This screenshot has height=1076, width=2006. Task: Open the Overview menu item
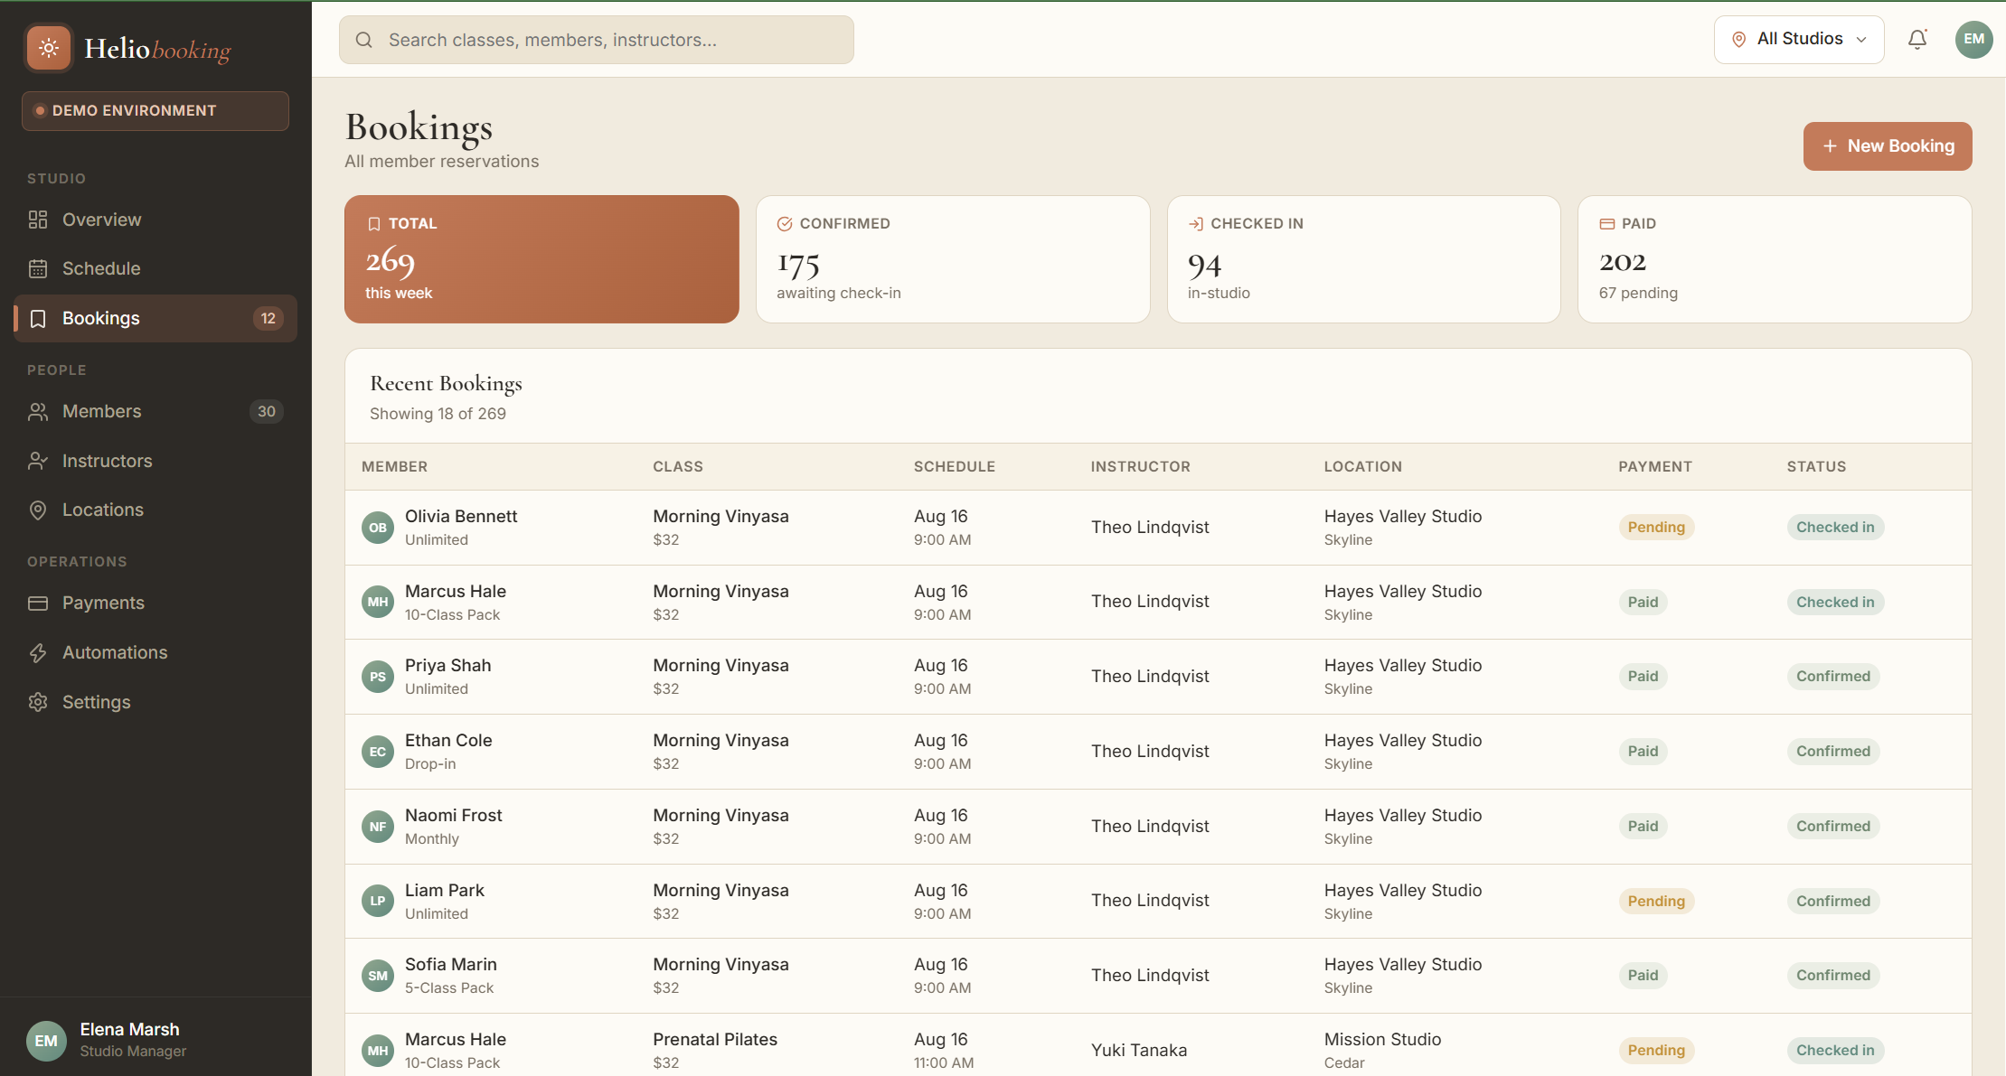(155, 220)
